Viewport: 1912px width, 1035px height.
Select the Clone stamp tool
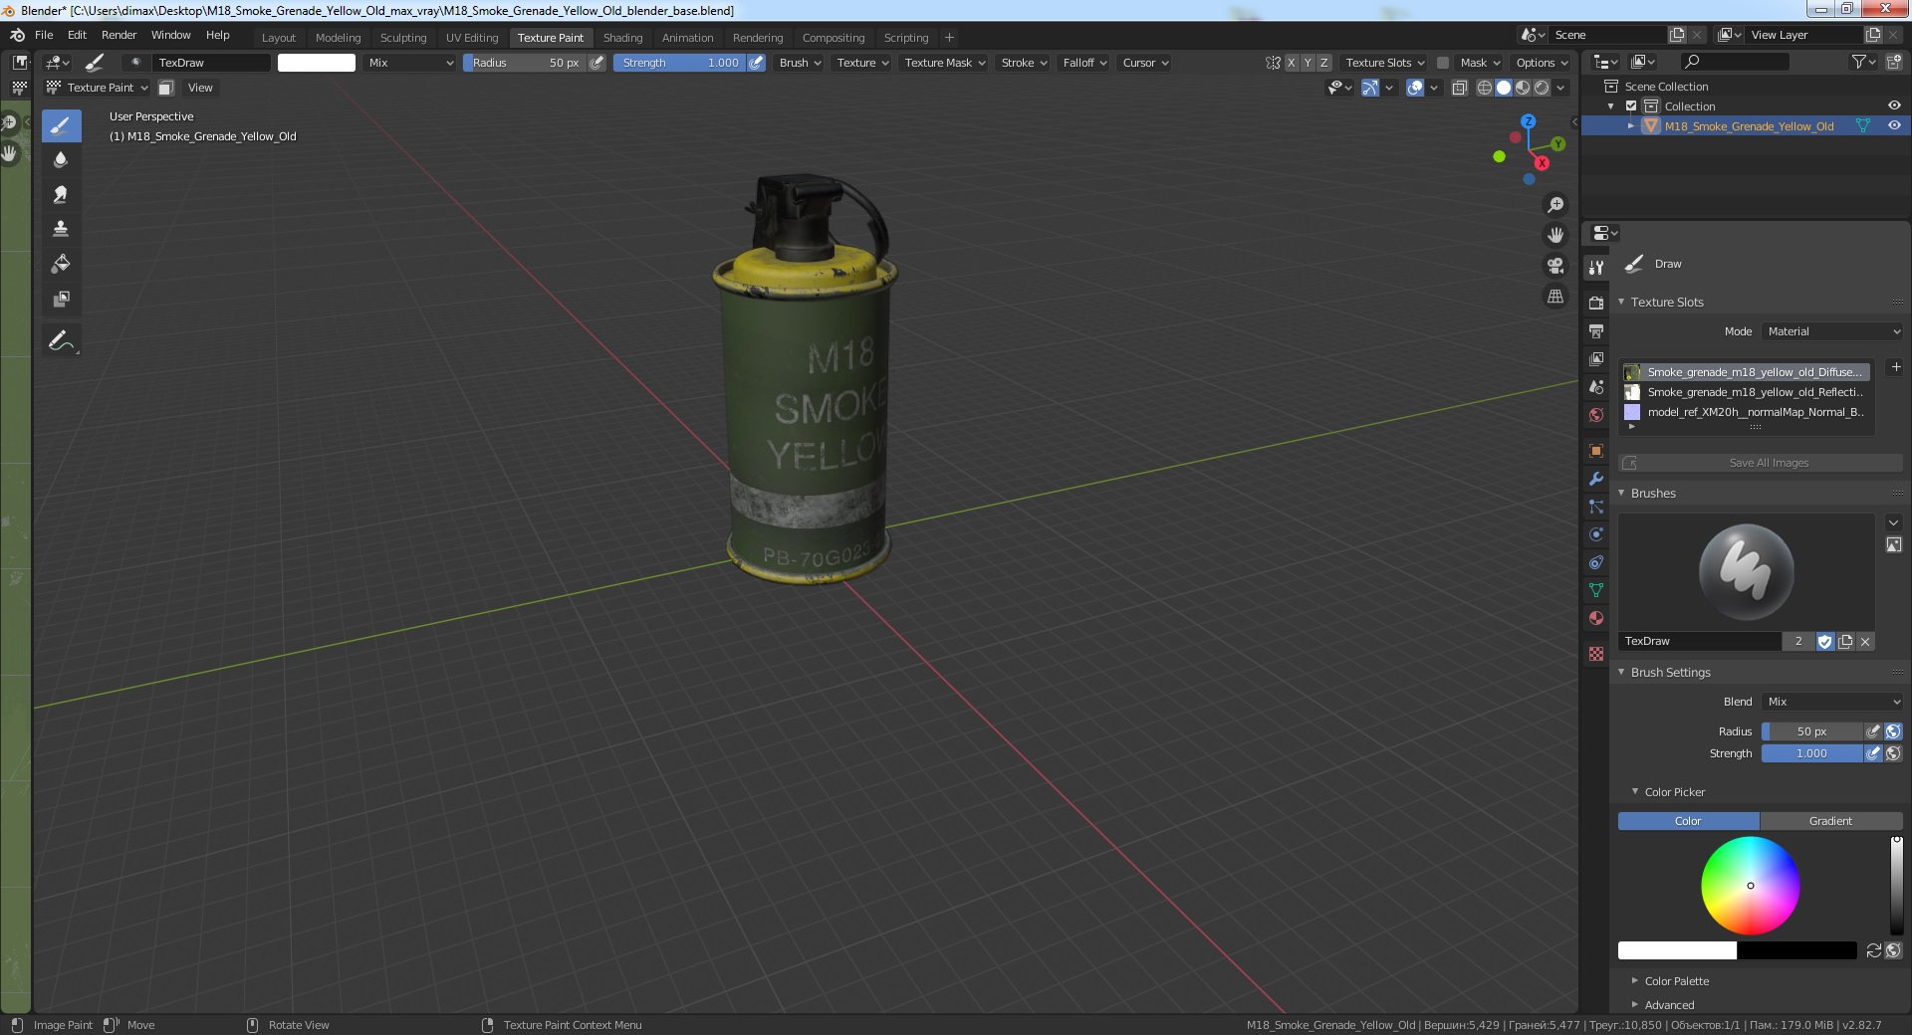[61, 229]
